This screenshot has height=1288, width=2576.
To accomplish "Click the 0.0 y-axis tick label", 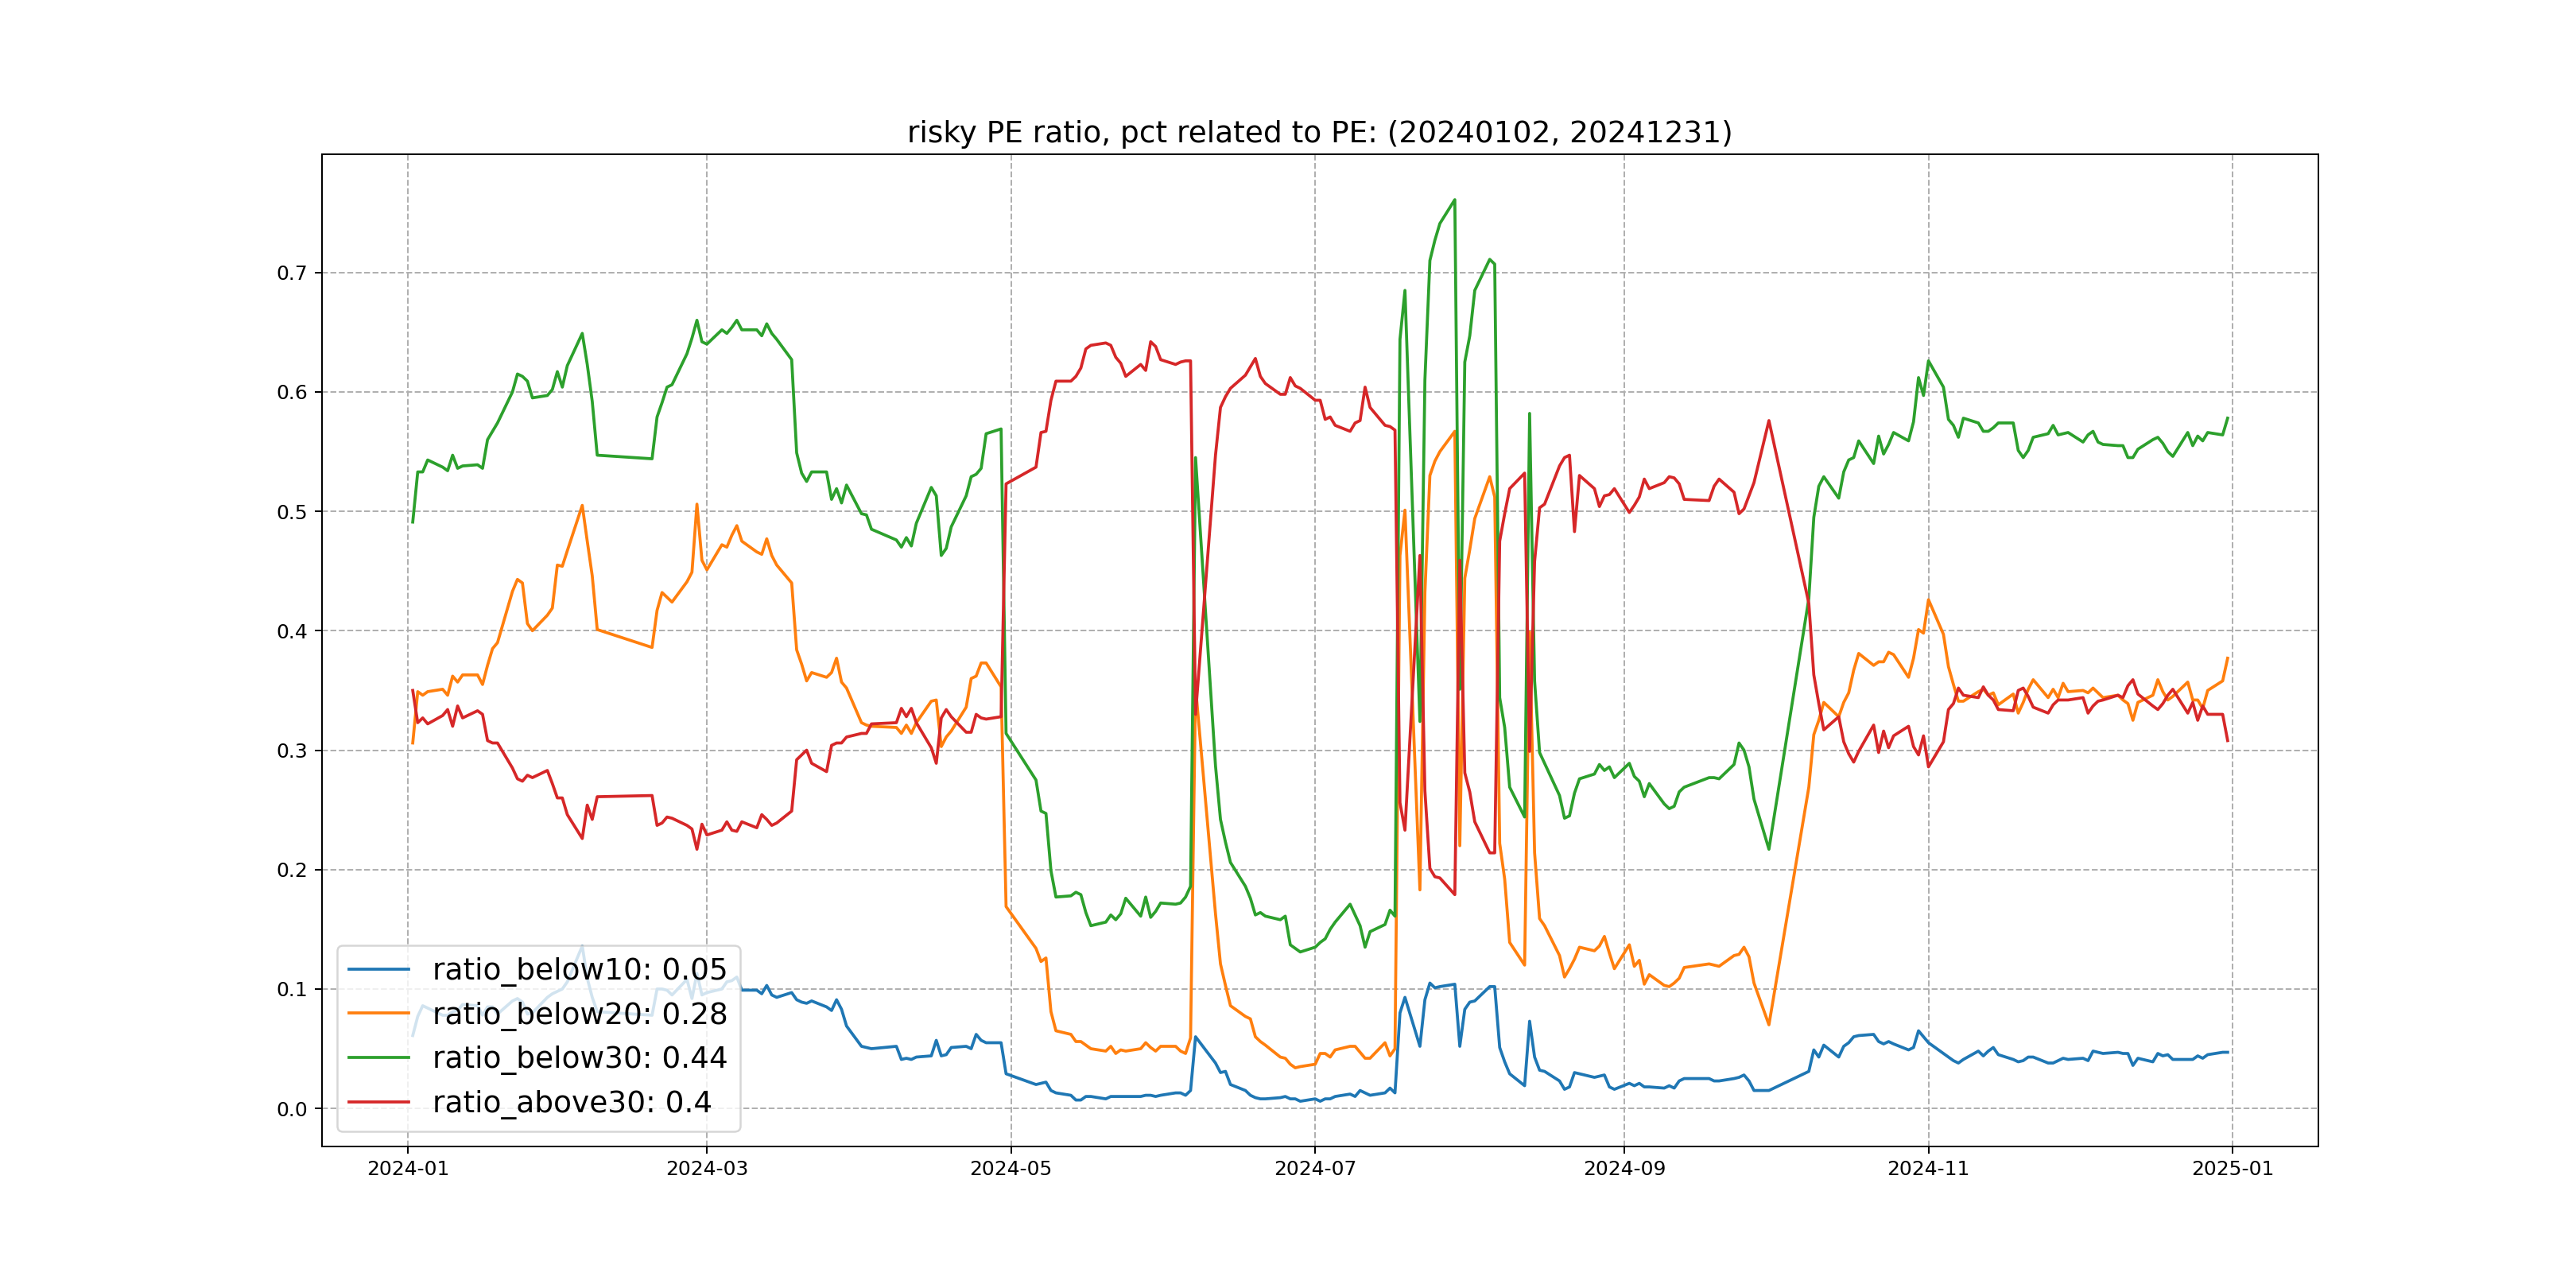I will [292, 1108].
